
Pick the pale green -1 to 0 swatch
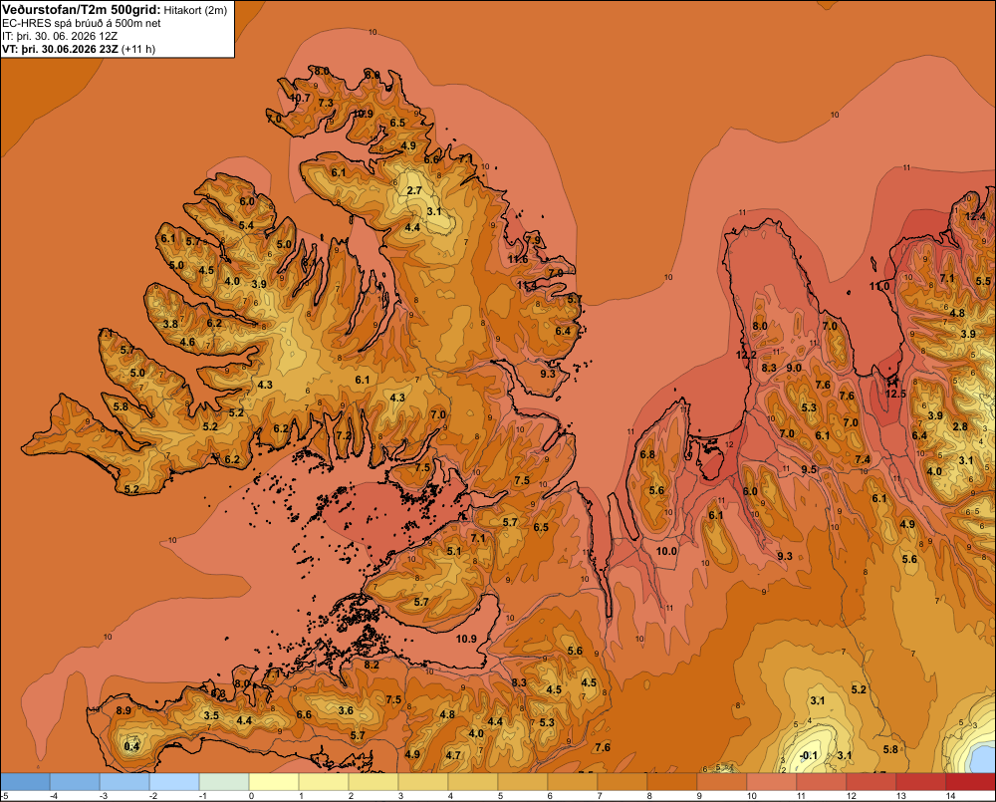point(223,781)
